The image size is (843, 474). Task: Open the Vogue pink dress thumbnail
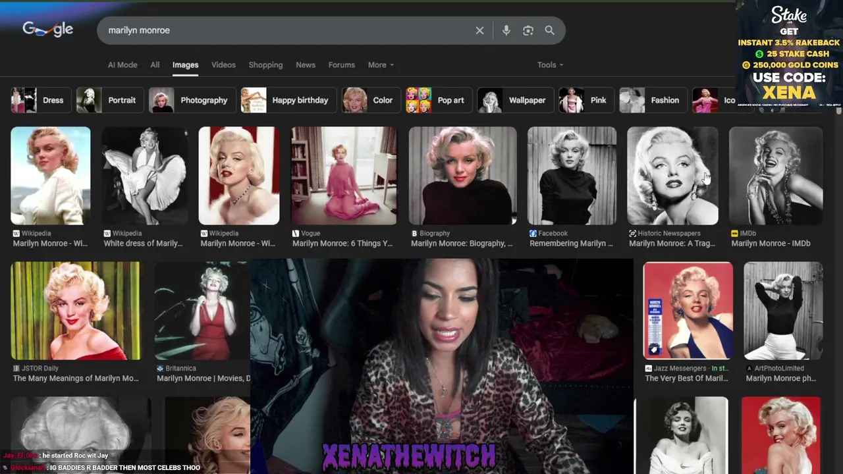[x=344, y=176]
